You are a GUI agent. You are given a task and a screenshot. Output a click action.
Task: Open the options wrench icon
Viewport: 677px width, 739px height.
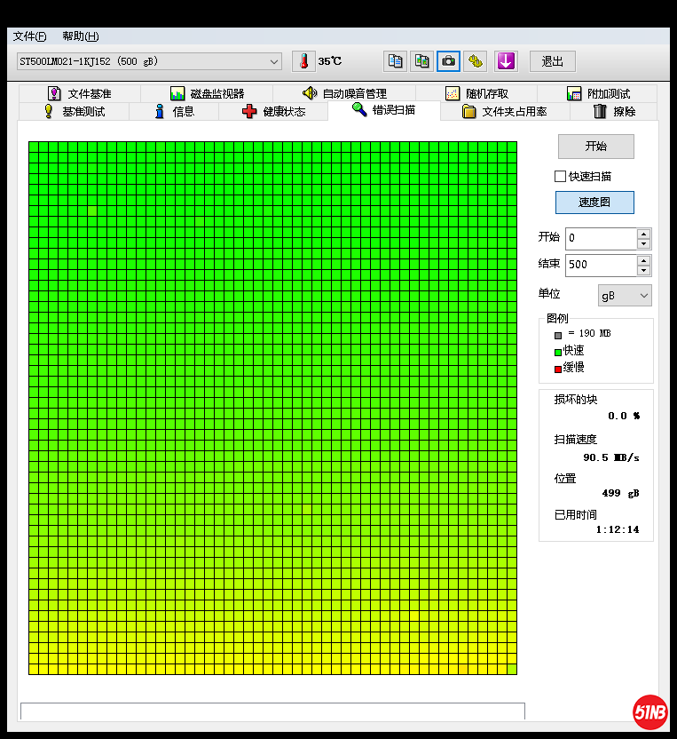coord(476,61)
